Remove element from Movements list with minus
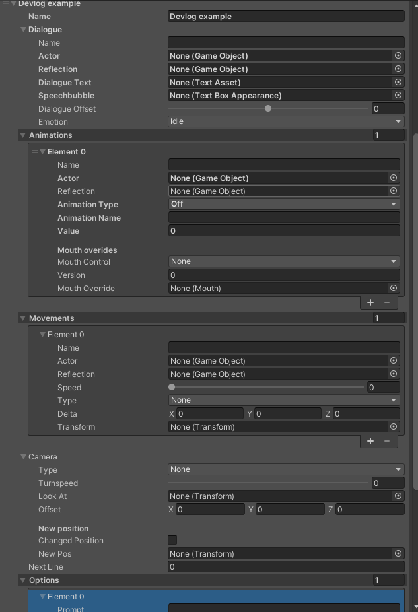Image resolution: width=418 pixels, height=612 pixels. point(387,441)
